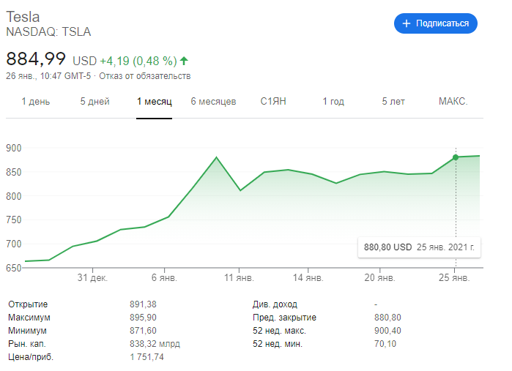Select the 1 день time range tab
The height and width of the screenshot is (371, 512).
point(36,102)
